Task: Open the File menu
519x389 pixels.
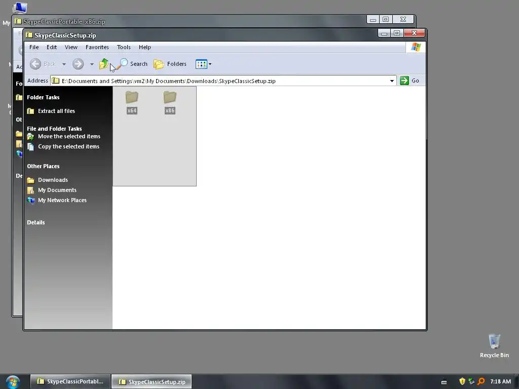Action: 34,47
